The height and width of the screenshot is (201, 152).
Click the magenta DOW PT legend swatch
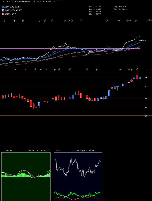(3, 14)
